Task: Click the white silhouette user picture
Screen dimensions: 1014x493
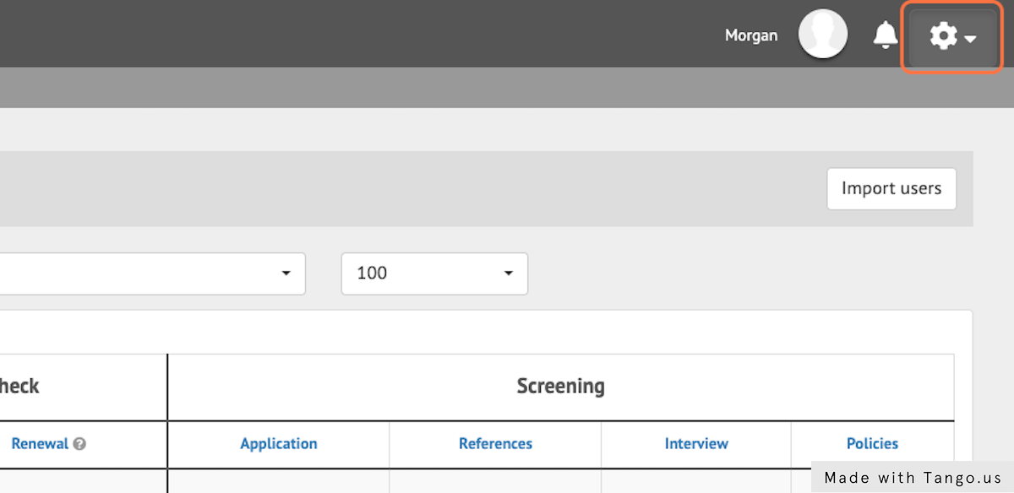Action: pos(822,34)
